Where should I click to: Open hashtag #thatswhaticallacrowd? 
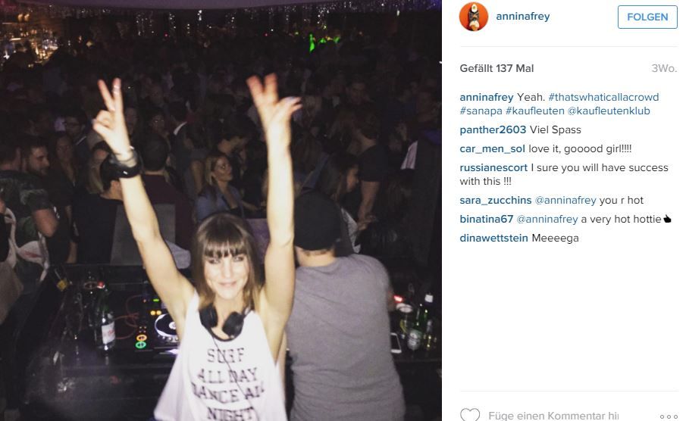point(603,97)
